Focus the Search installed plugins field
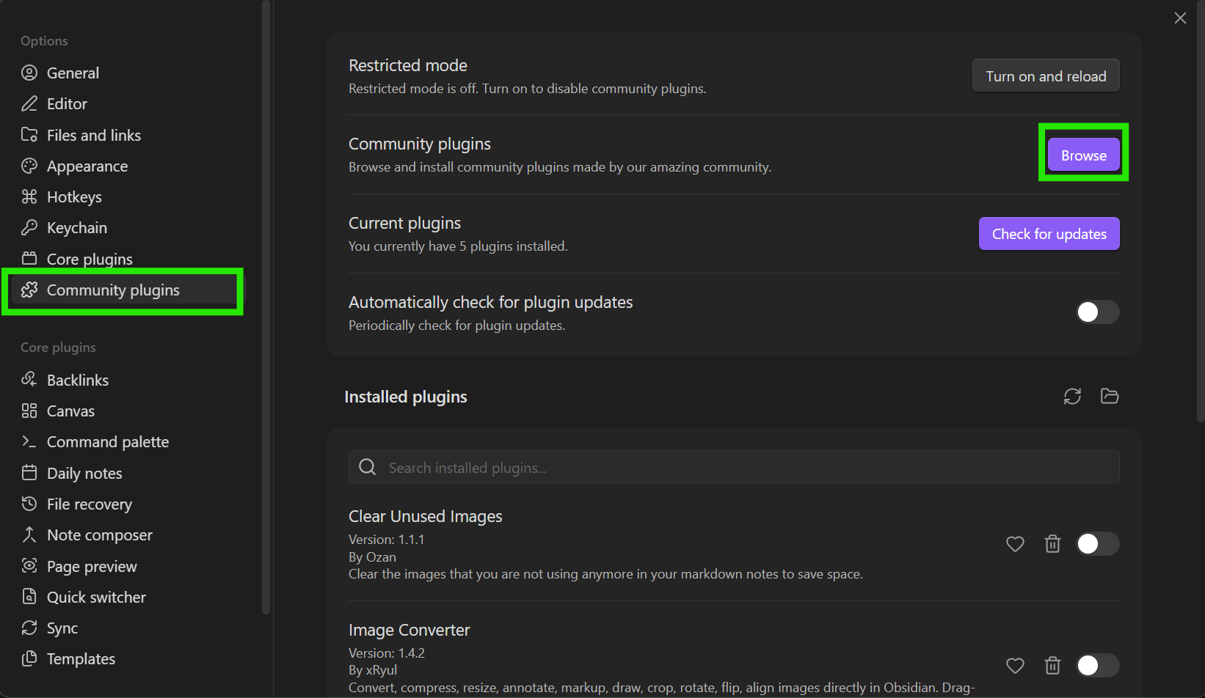 click(x=734, y=467)
